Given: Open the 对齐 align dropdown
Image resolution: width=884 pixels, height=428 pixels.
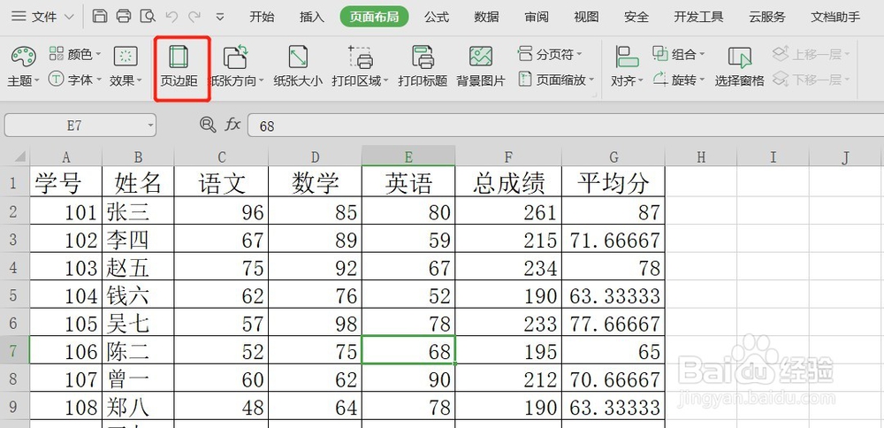Looking at the screenshot, I should pos(627,67).
